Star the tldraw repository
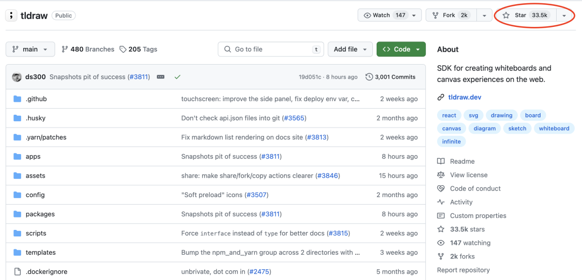582x280 pixels. 525,15
